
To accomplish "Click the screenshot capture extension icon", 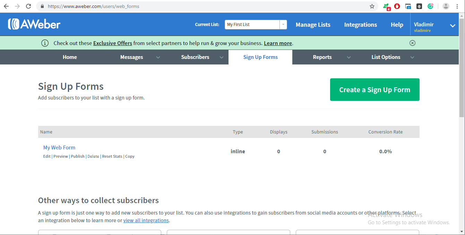I will tap(408, 6).
